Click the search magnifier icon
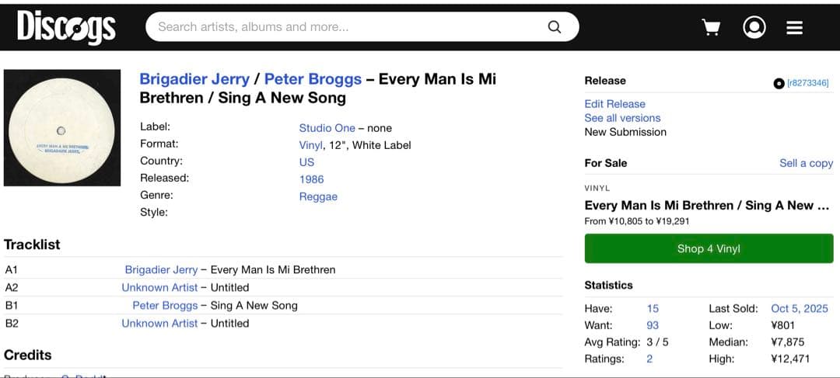This screenshot has height=378, width=840. pyautogui.click(x=555, y=26)
